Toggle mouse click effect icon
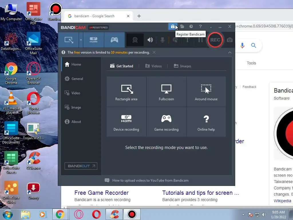 click(175, 40)
